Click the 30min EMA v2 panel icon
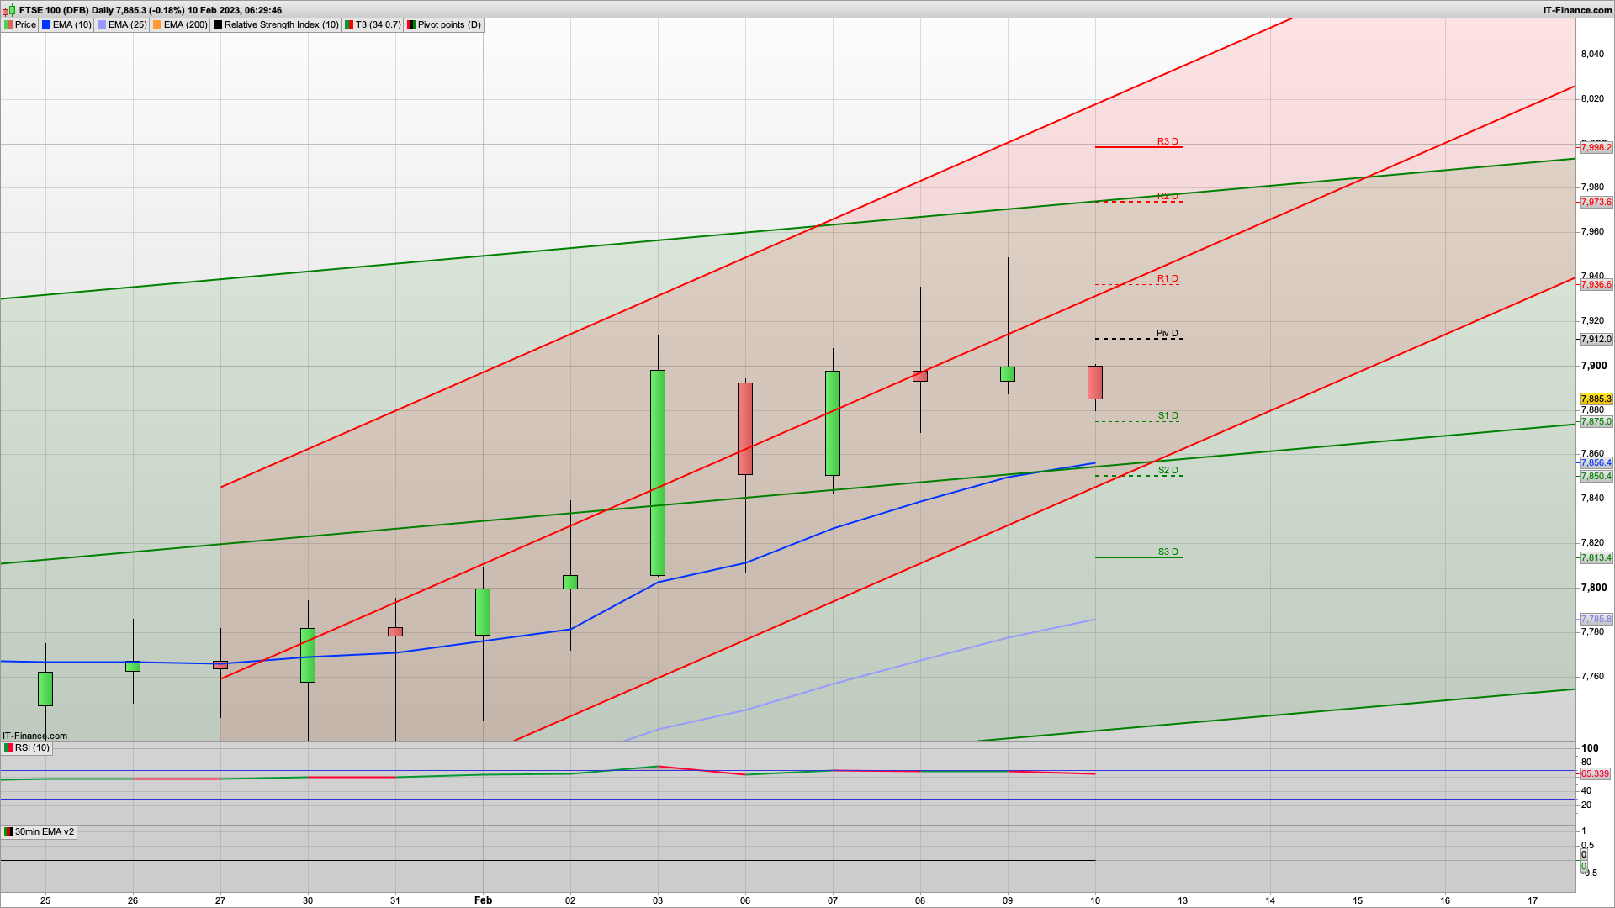Image resolution: width=1615 pixels, height=908 pixels. click(8, 831)
